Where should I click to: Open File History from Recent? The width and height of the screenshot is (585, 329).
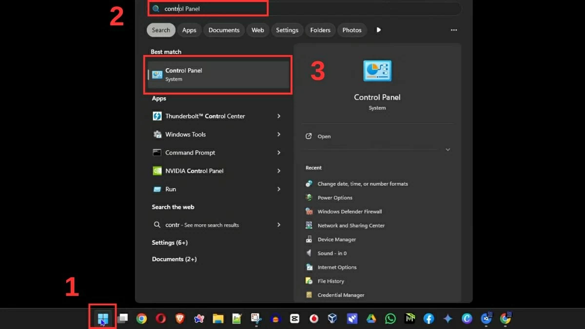coord(331,281)
